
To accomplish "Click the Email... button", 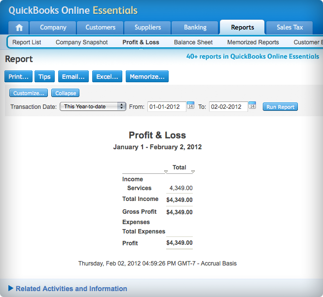I will 73,76.
